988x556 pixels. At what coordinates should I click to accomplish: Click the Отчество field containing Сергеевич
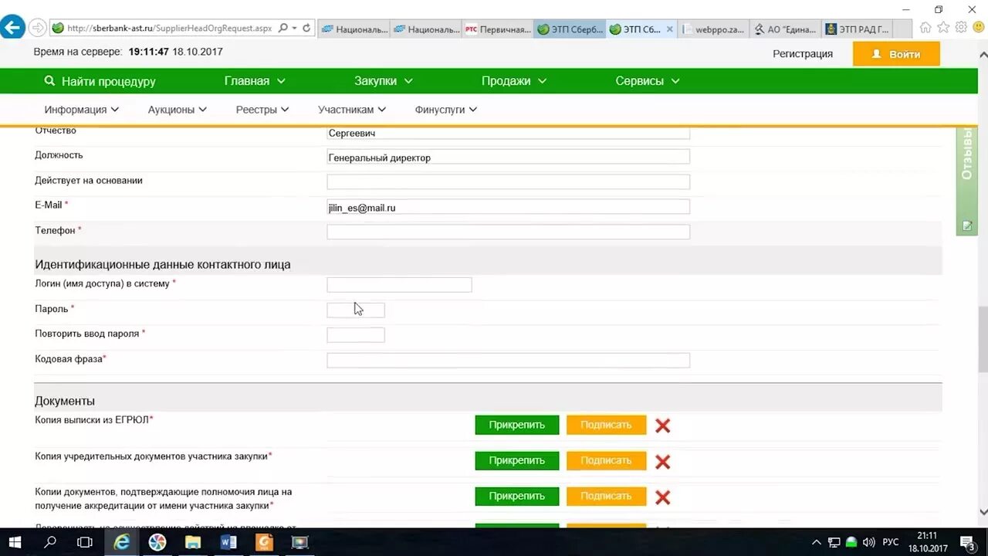(x=508, y=133)
